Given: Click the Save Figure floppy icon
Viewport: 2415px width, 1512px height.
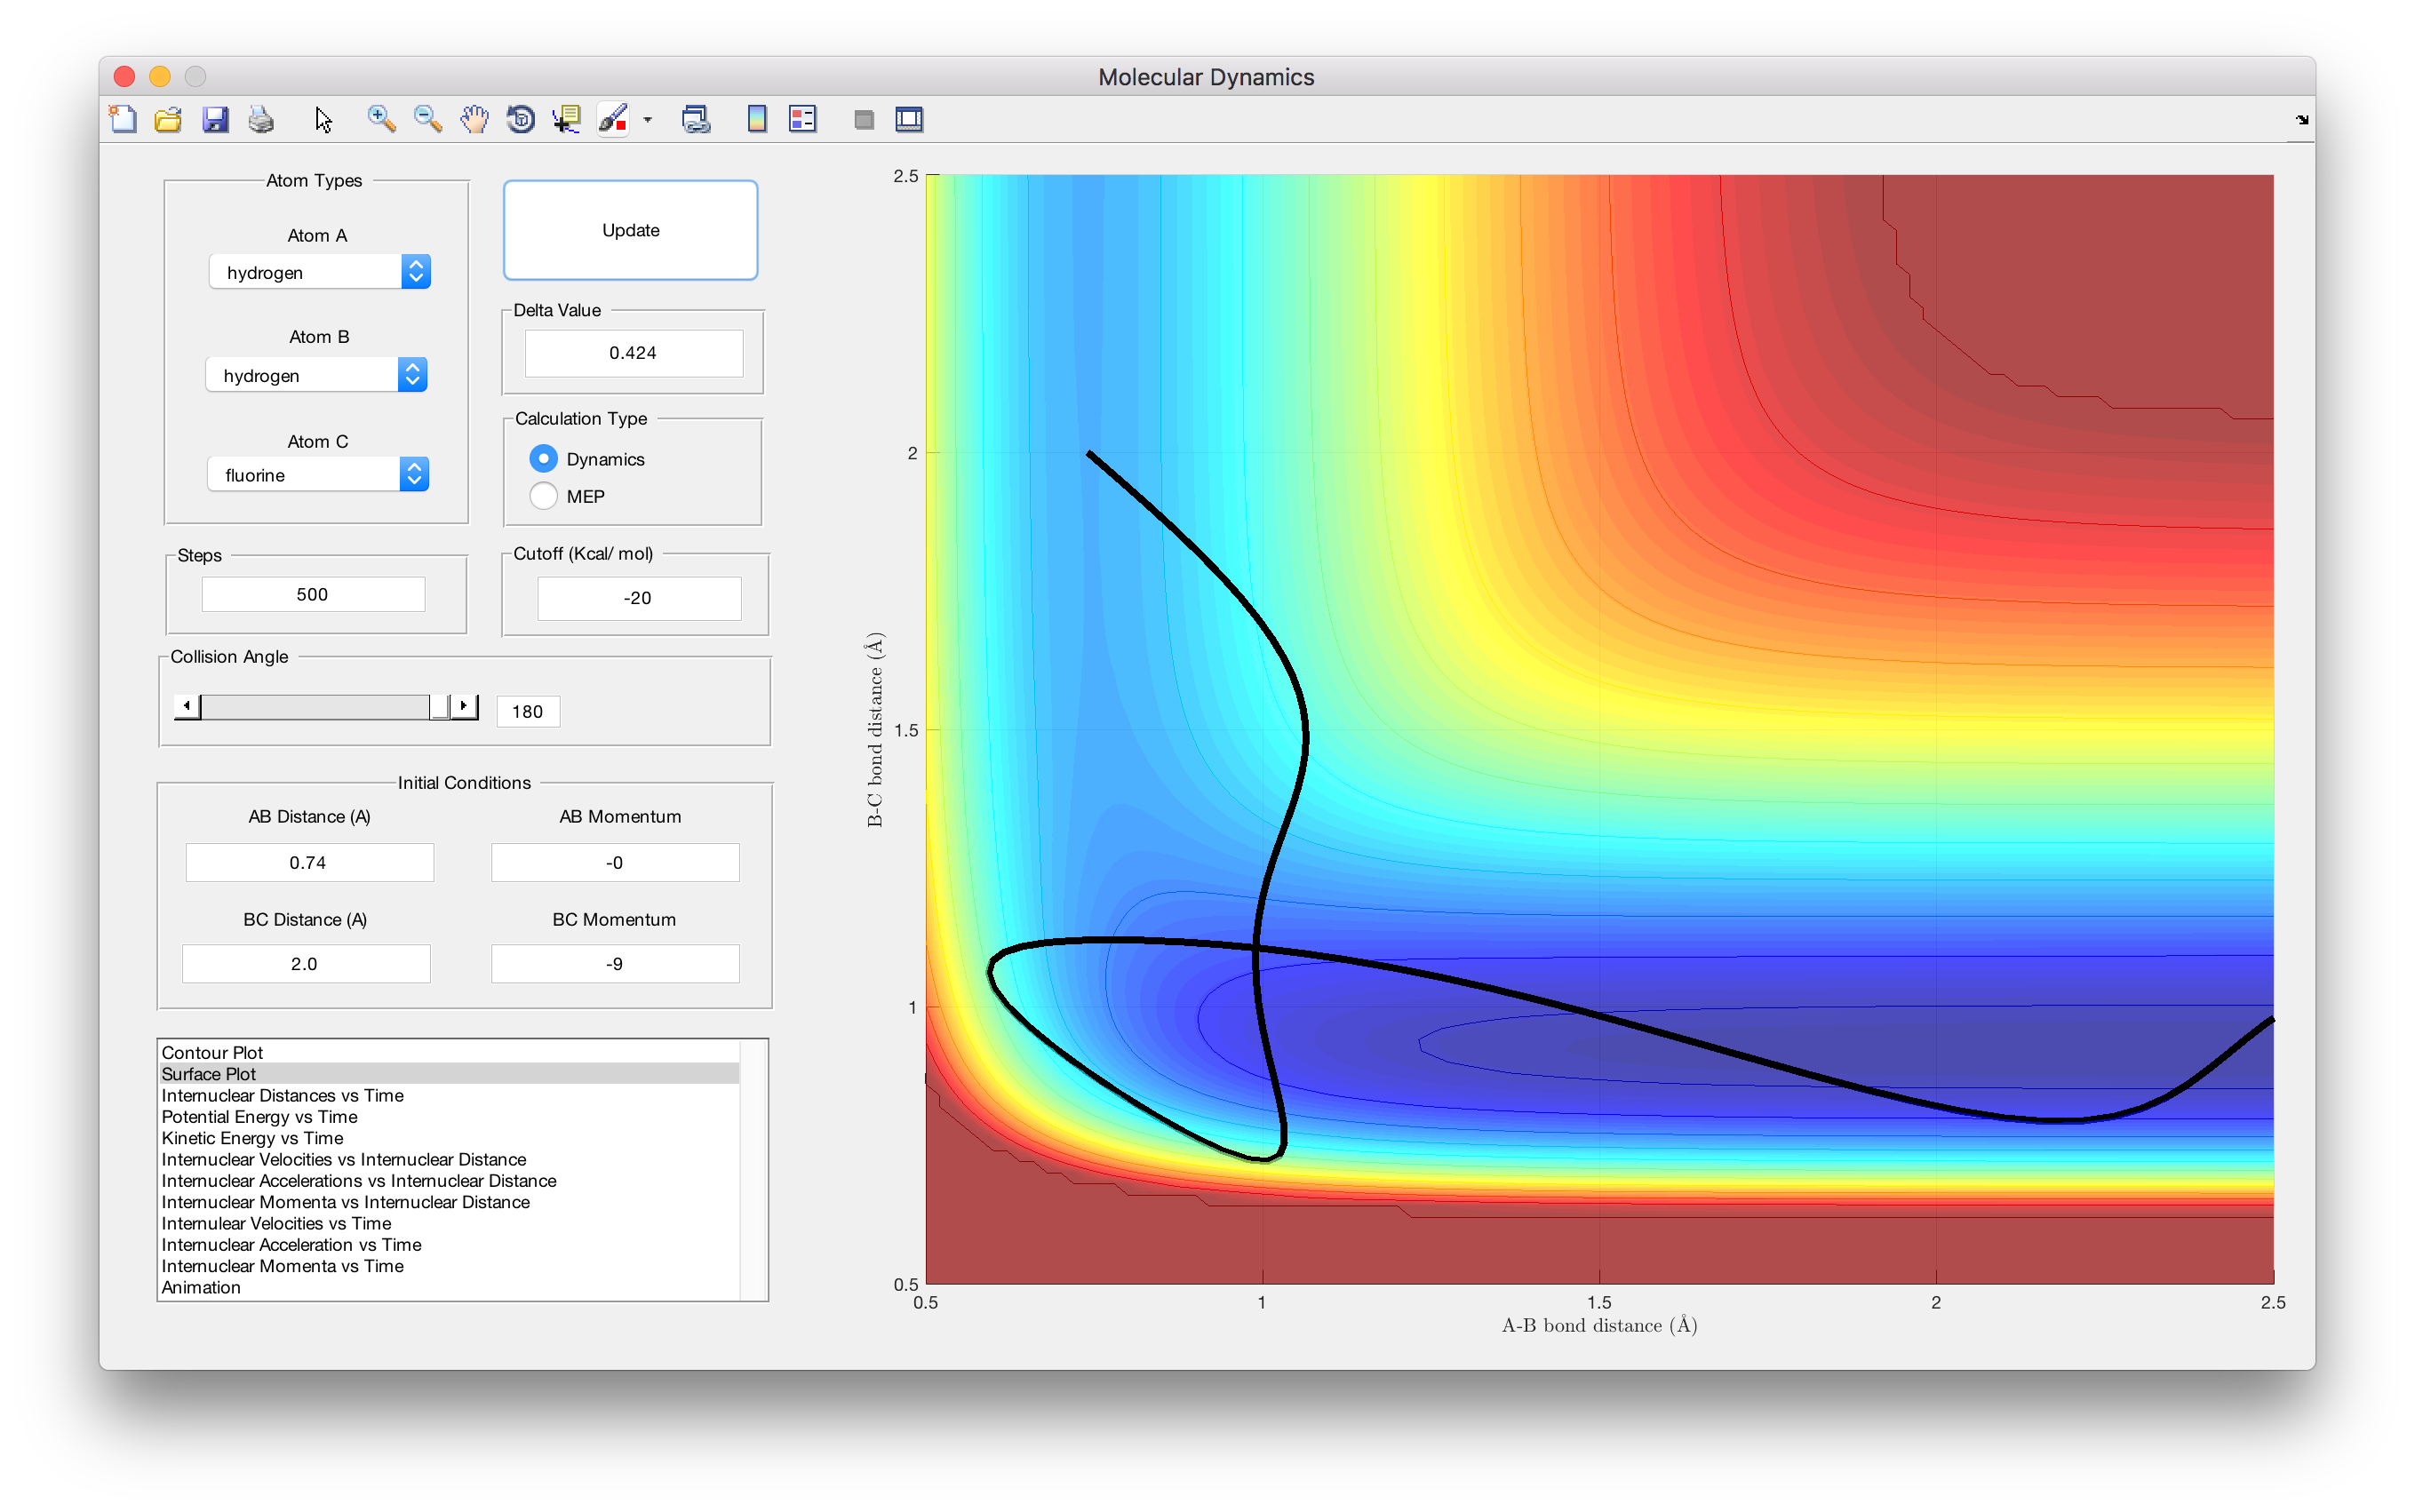Looking at the screenshot, I should pos(215,119).
